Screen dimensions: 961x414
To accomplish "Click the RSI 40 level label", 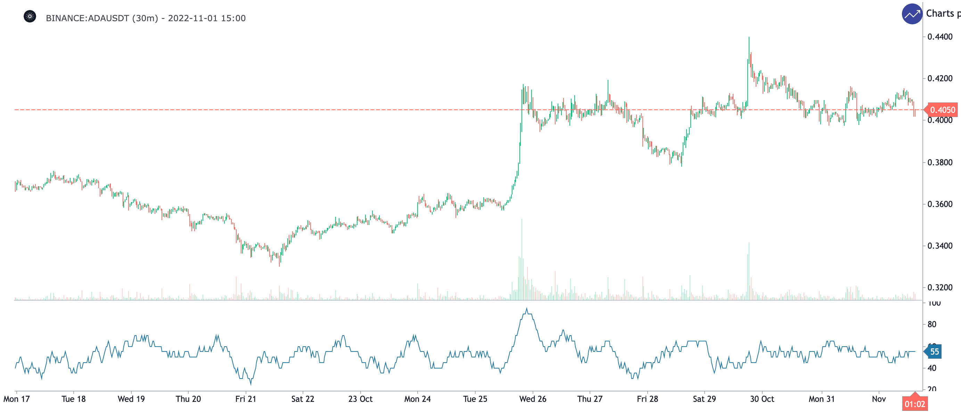I will (931, 368).
